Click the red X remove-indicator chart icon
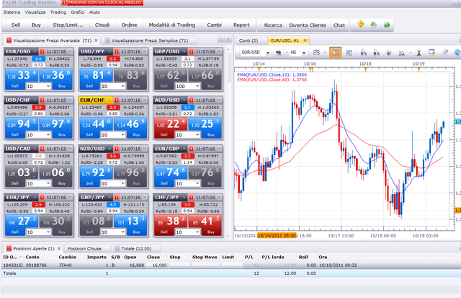 point(278,53)
